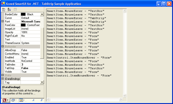The width and height of the screenshot is (173, 104).
Task: Click the event log scroll-up arrow
Action: click(x=125, y=11)
